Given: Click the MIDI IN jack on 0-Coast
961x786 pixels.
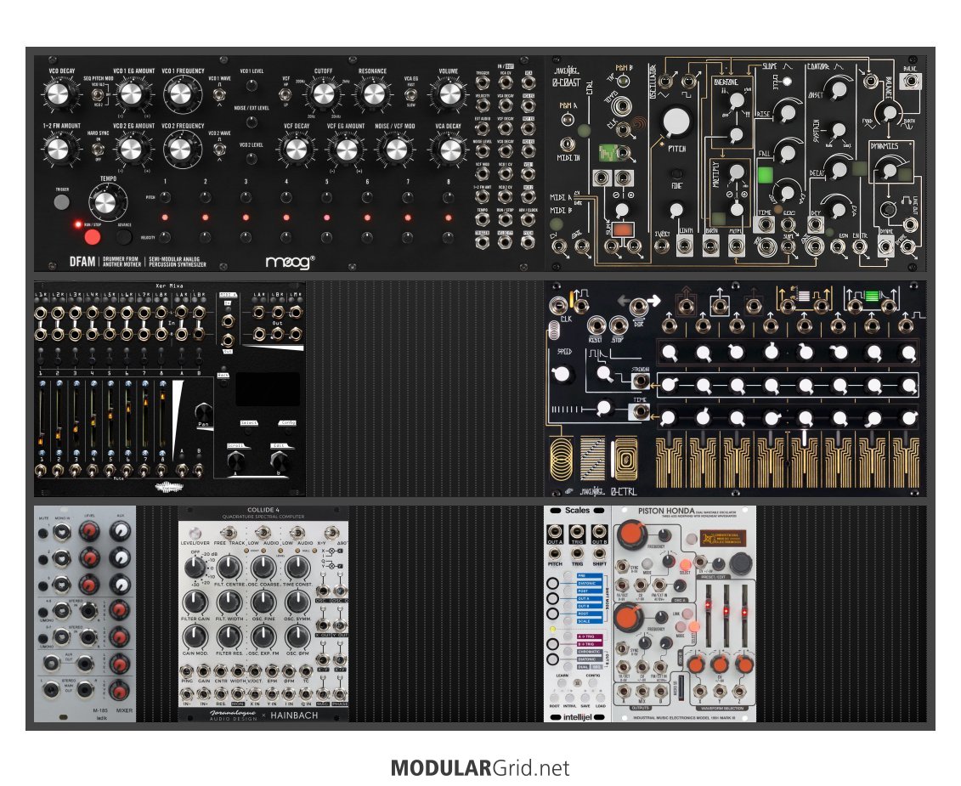Looking at the screenshot, I should coord(567,144).
